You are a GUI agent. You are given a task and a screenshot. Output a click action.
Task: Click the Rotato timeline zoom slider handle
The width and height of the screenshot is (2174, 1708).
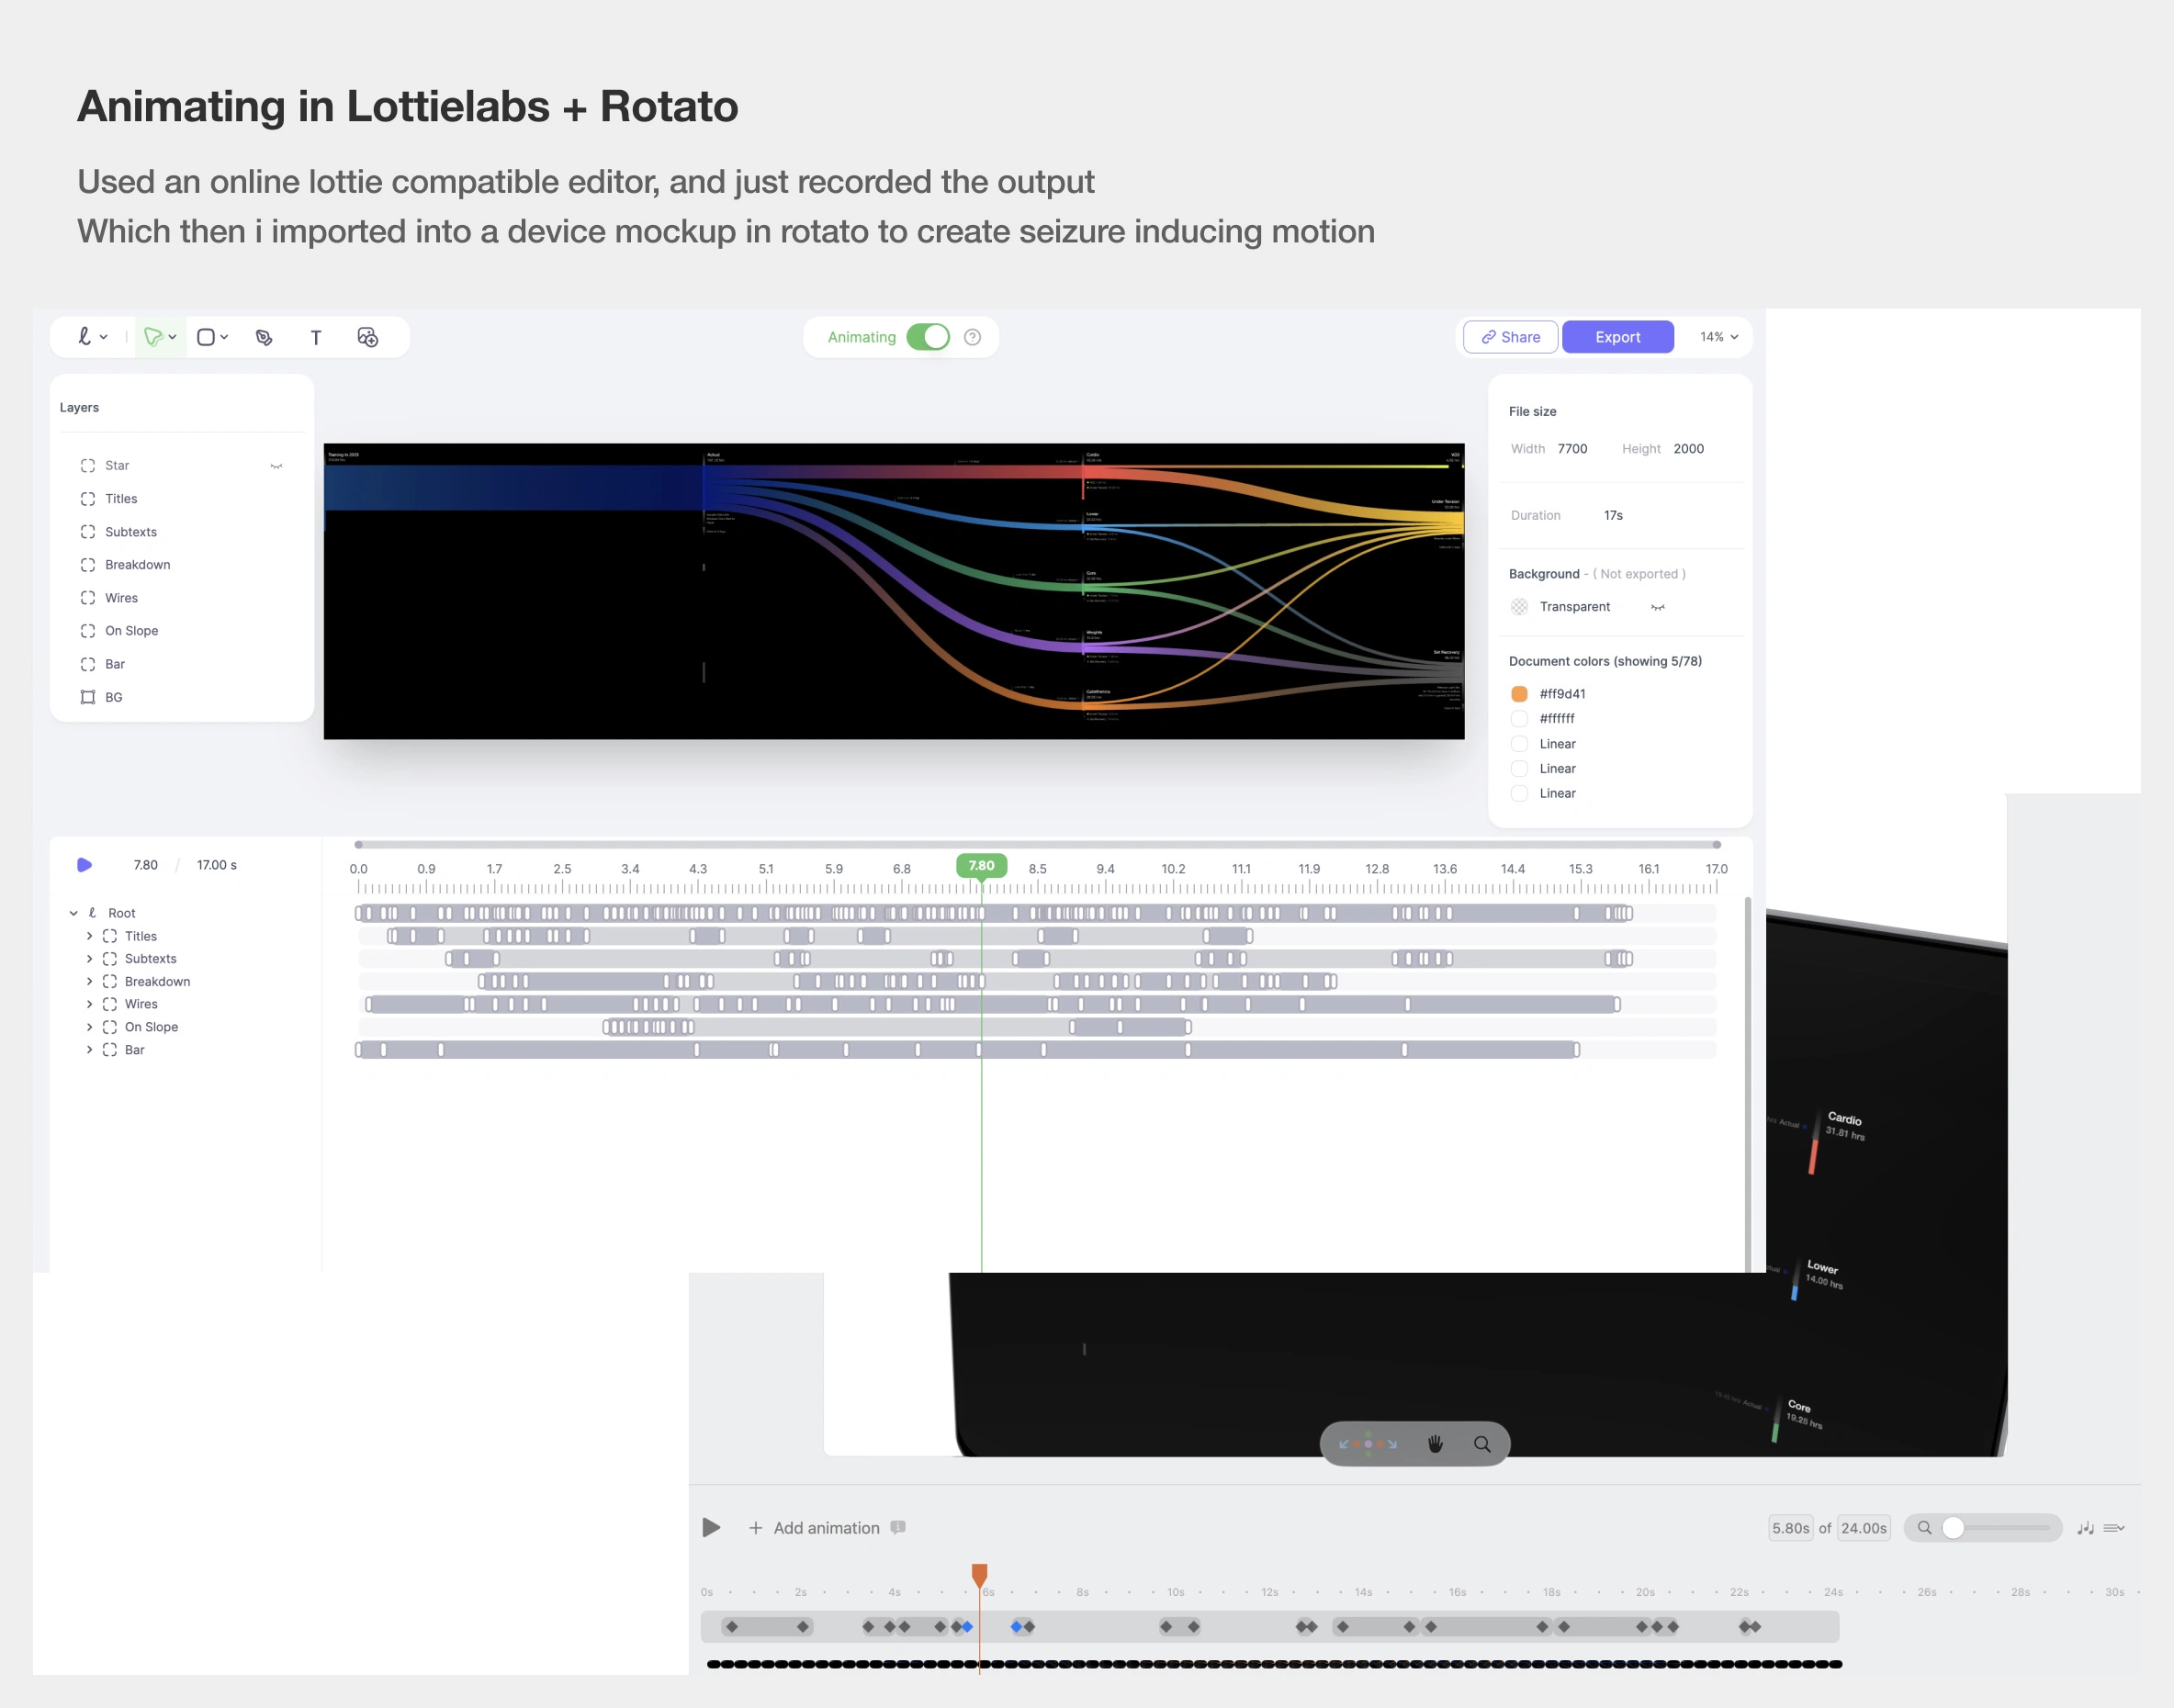point(1953,1528)
